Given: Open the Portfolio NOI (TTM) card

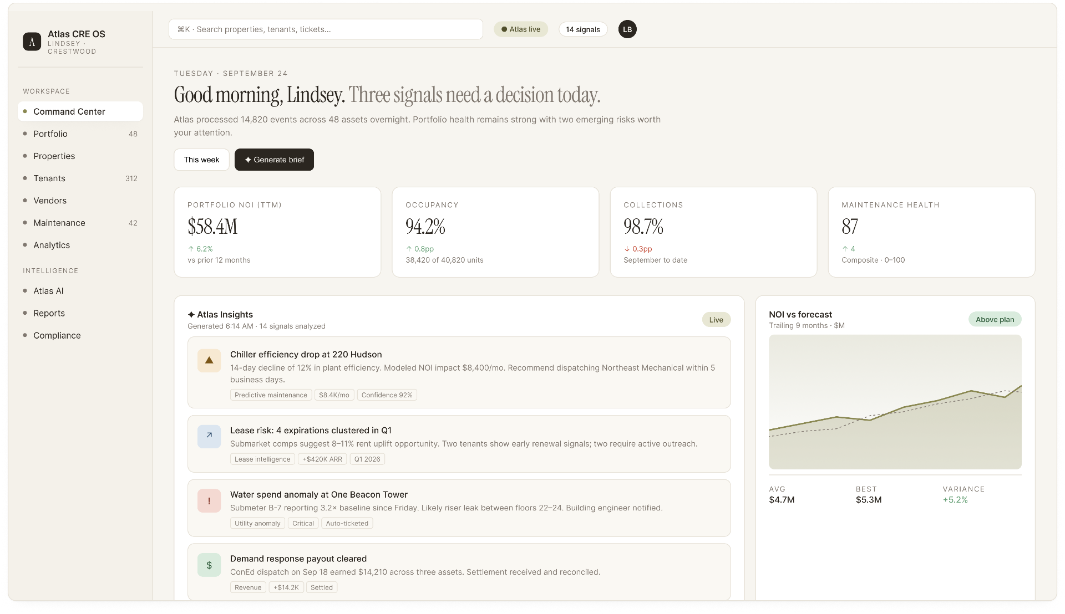Looking at the screenshot, I should coord(277,232).
